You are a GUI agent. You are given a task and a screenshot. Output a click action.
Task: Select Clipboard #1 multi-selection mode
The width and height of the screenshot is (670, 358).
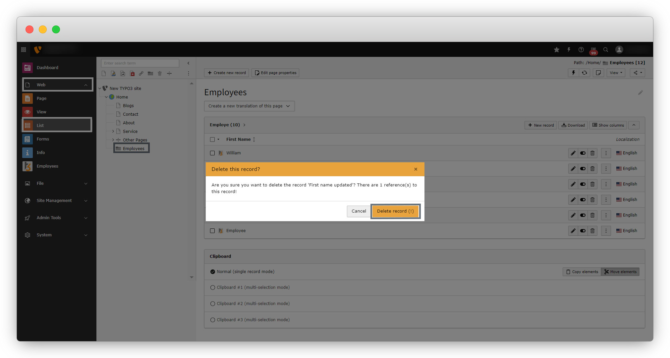tap(213, 288)
